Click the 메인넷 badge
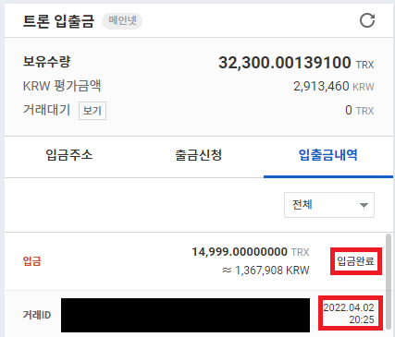Image resolution: width=395 pixels, height=337 pixels. point(122,21)
